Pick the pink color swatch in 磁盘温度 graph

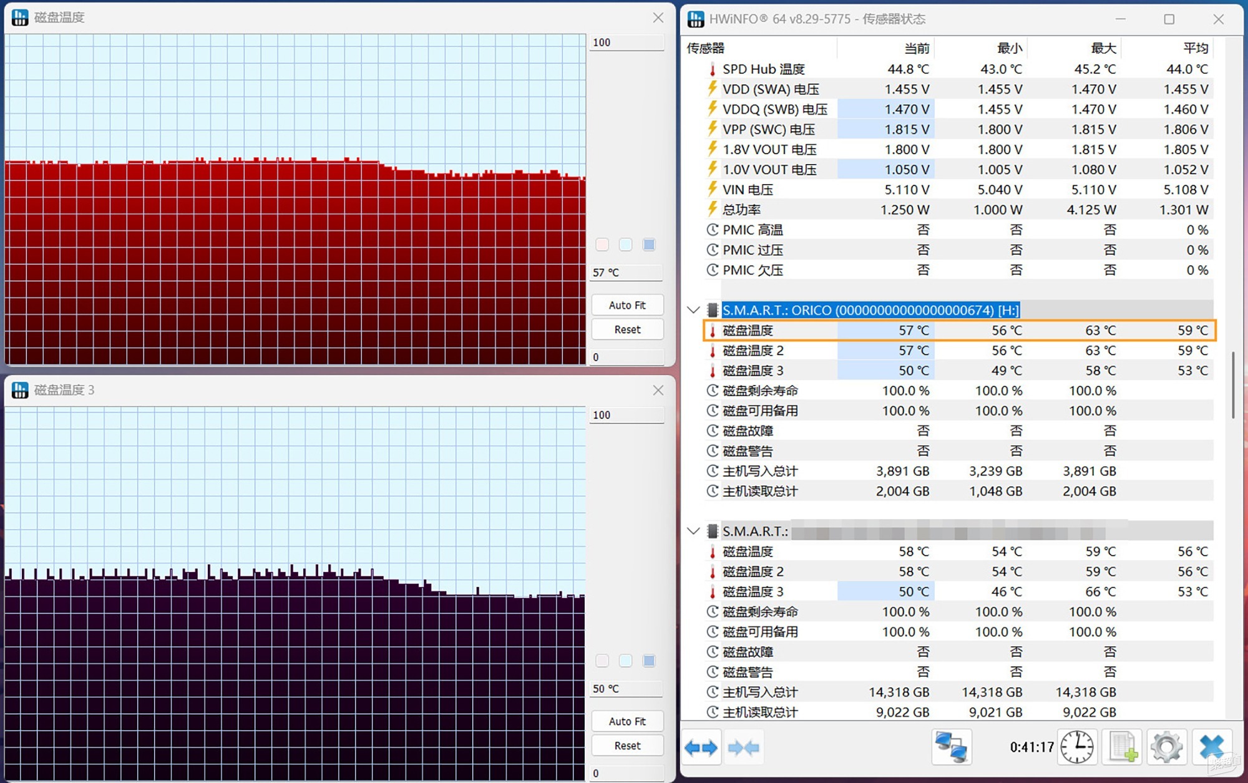(602, 245)
